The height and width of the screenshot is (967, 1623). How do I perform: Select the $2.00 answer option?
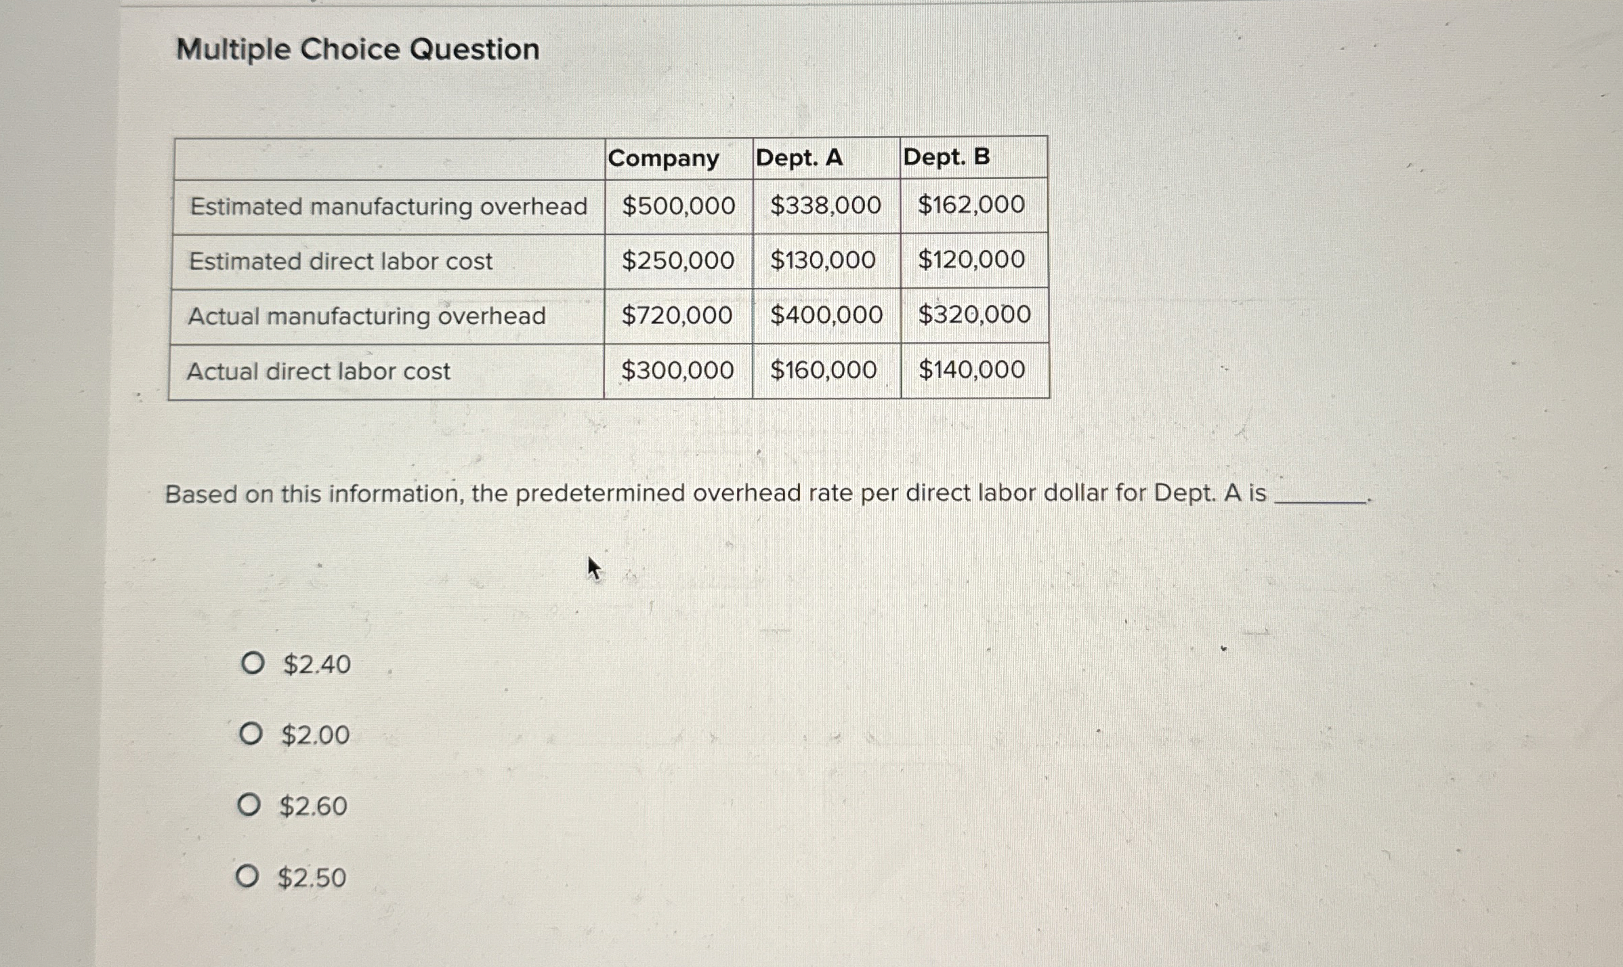tap(251, 736)
